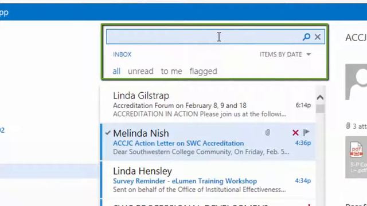Open the ACCJC Action Letter subject line
The height and width of the screenshot is (206, 367).
point(178,143)
